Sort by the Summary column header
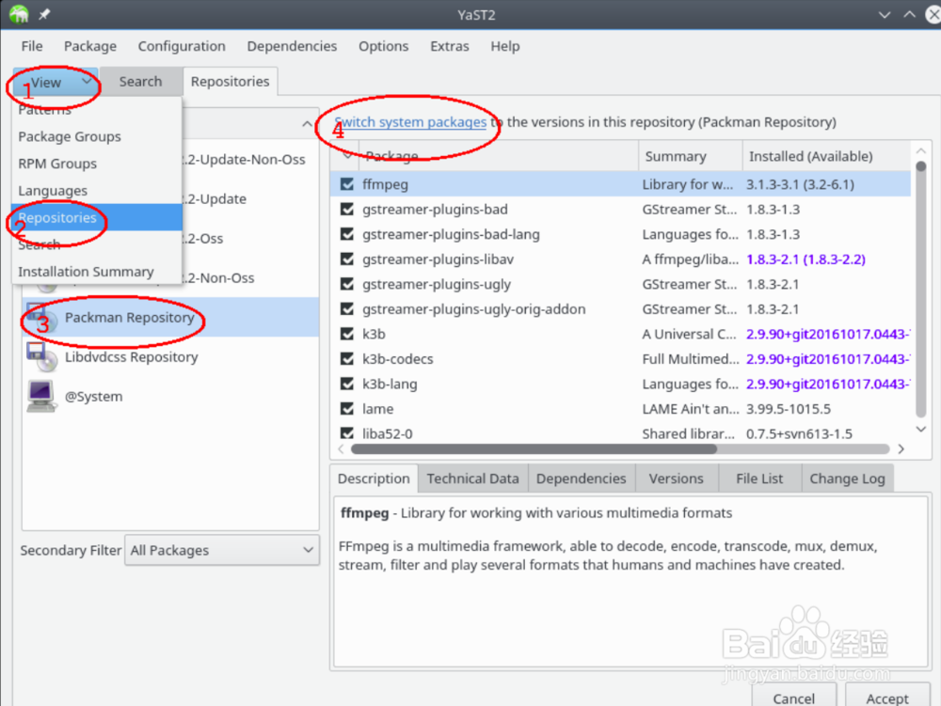 (690, 156)
